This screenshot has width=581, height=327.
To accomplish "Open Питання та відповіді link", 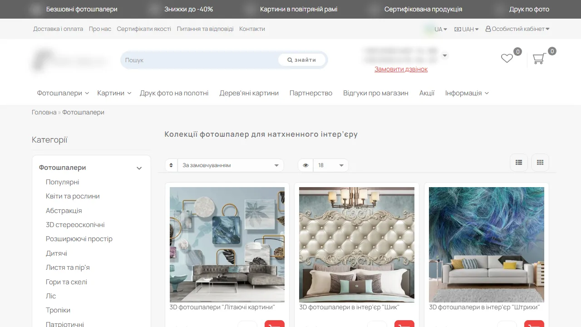I will point(205,29).
